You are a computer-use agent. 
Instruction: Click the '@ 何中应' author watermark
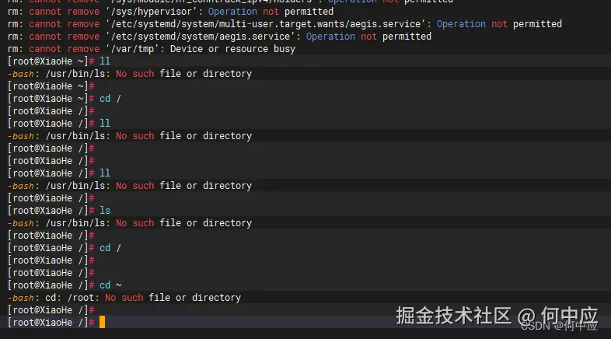pyautogui.click(x=558, y=316)
